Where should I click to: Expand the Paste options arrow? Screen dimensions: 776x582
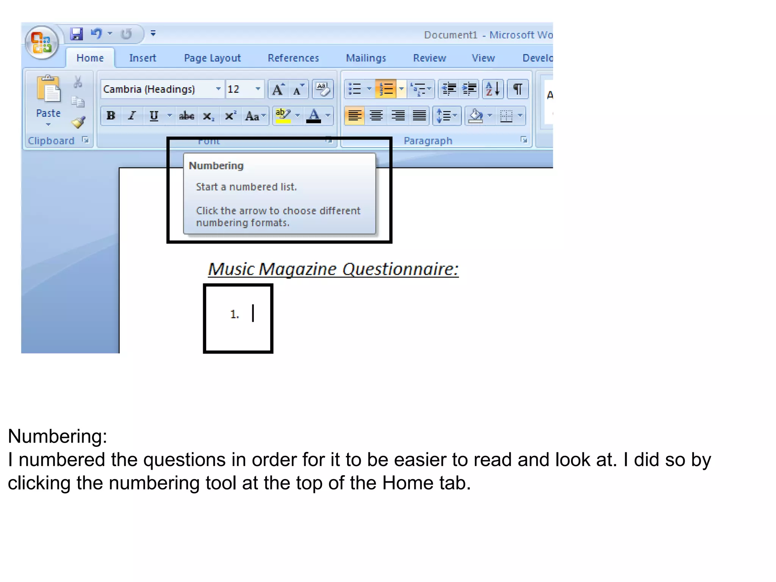pos(48,124)
